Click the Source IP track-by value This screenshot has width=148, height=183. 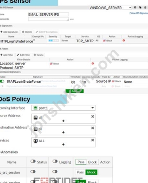coord(103,81)
